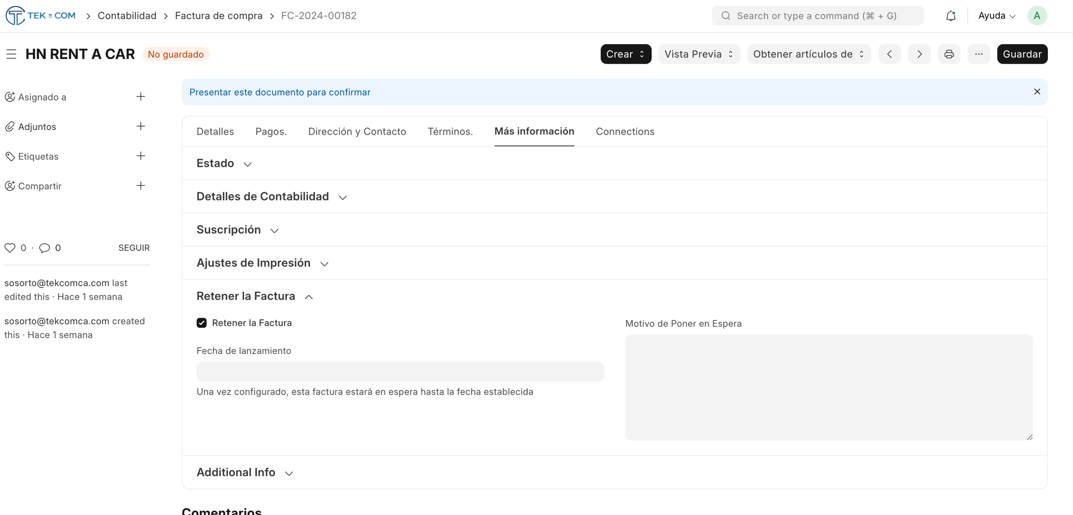Viewport: 1073px width, 515px height.
Task: Open the Crear dropdown
Action: [x=625, y=54]
